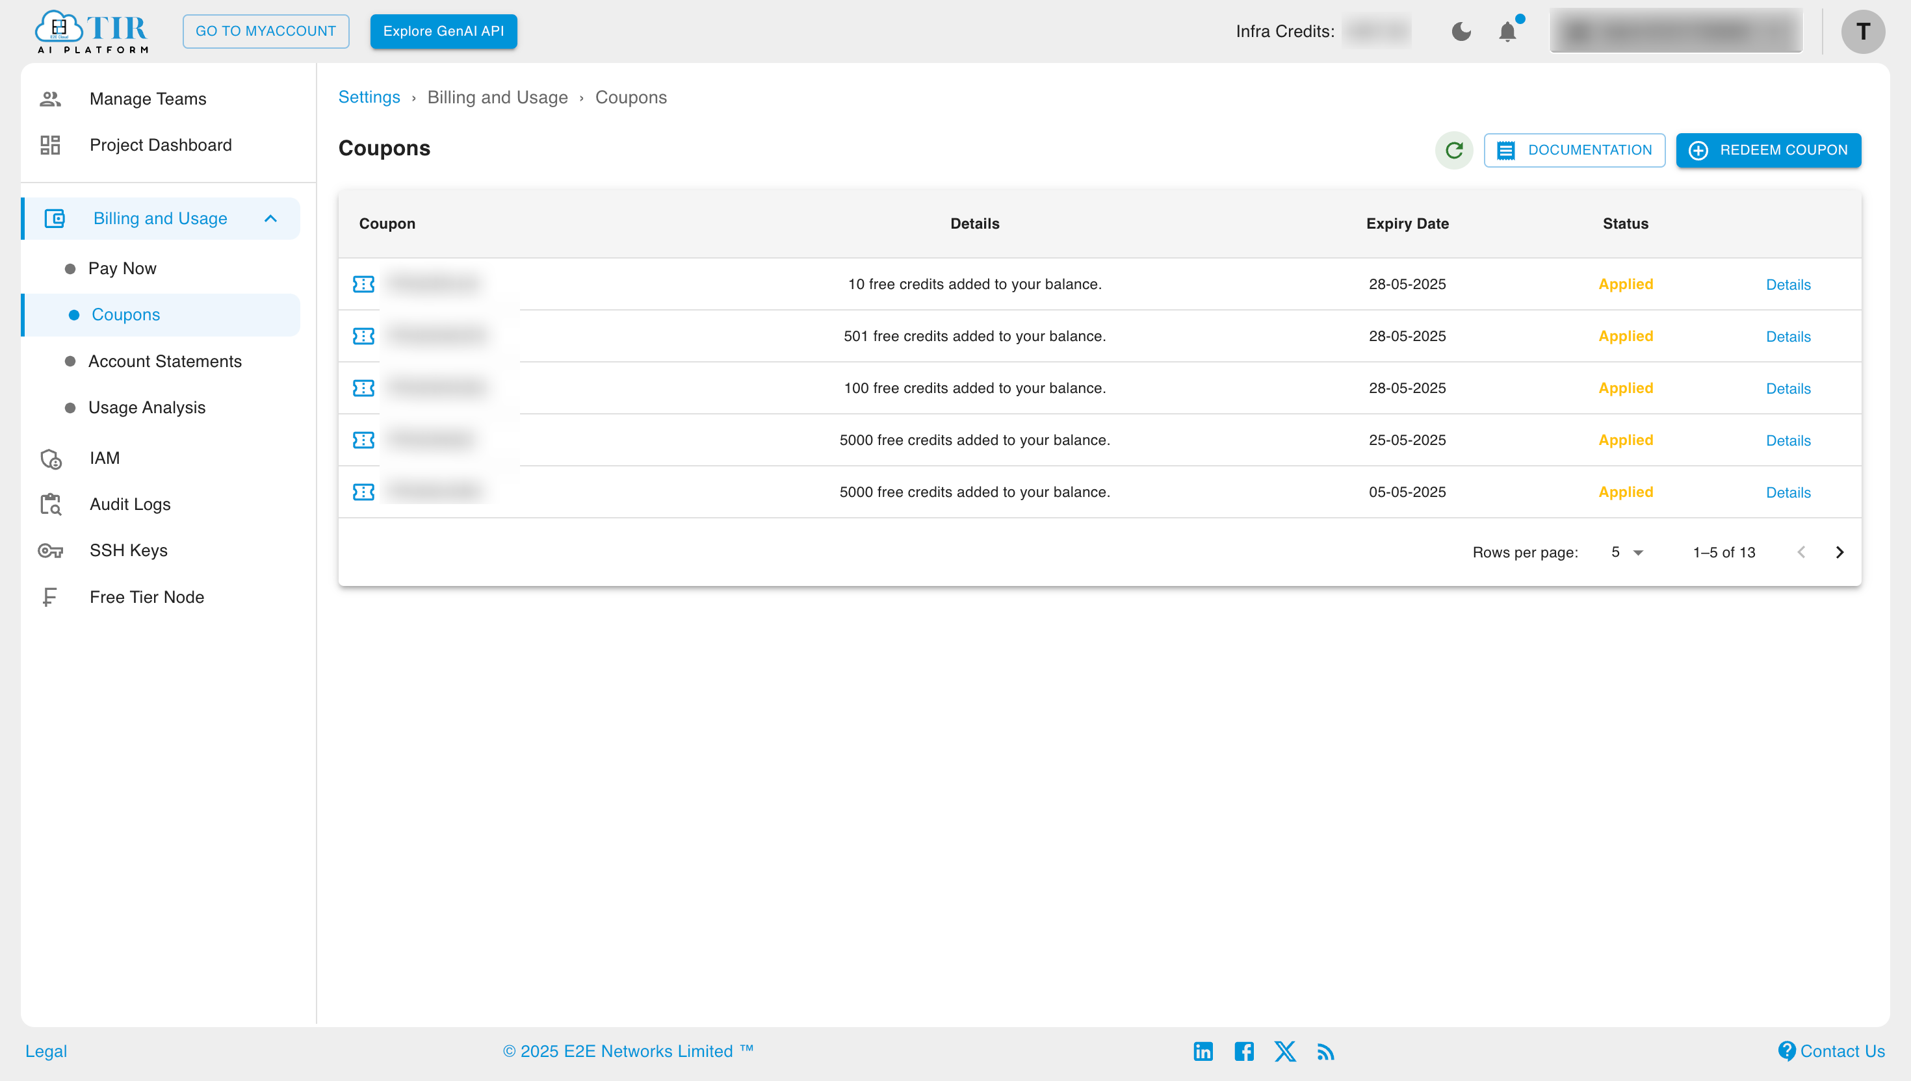Open Audit Logs menu item
Viewport: 1911px width, 1081px height.
click(x=161, y=504)
